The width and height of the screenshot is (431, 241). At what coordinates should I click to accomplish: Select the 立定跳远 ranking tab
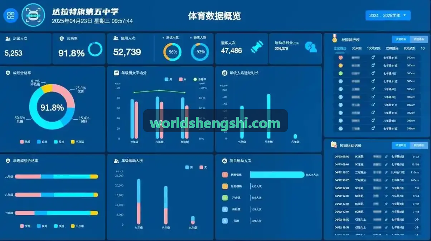point(340,48)
